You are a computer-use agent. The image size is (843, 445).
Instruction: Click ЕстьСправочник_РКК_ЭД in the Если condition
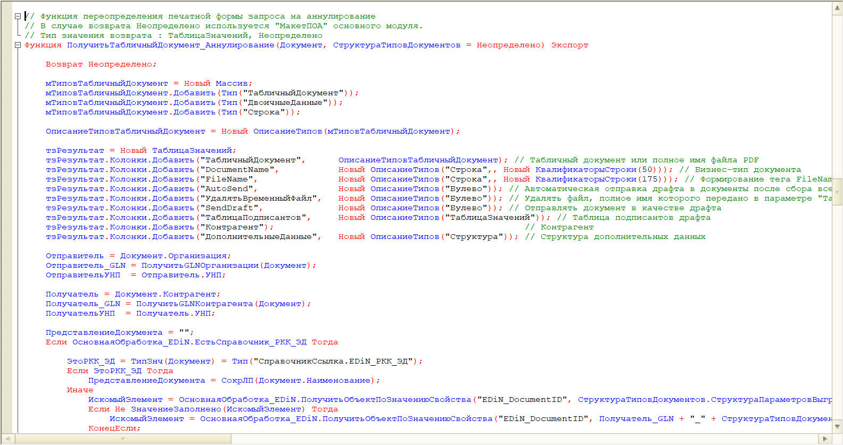coord(250,342)
